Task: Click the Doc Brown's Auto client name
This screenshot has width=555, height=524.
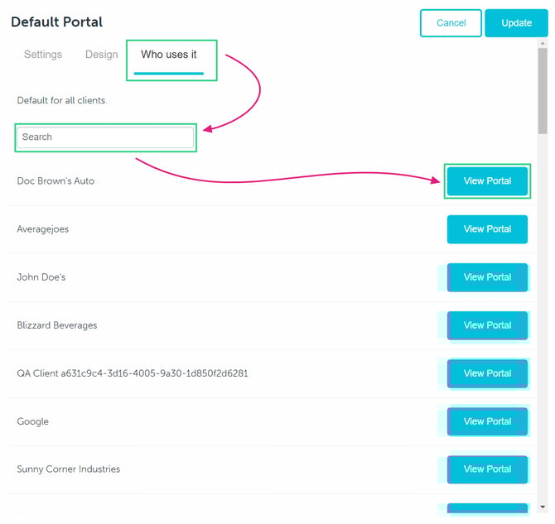Action: 55,181
